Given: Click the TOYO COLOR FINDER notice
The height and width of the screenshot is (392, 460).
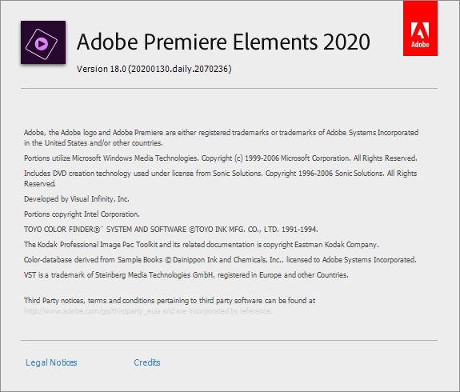Looking at the screenshot, I should 171,229.
